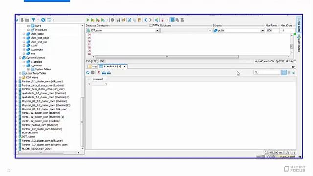This screenshot has width=313, height=176.
Task: Click the grid view icon beside the result search box
Action: [284, 73]
